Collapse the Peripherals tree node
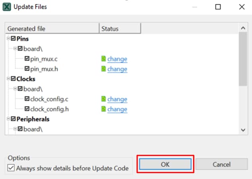 8,119
